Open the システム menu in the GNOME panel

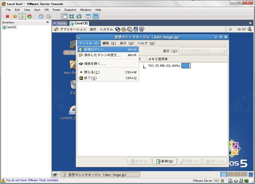[106, 29]
